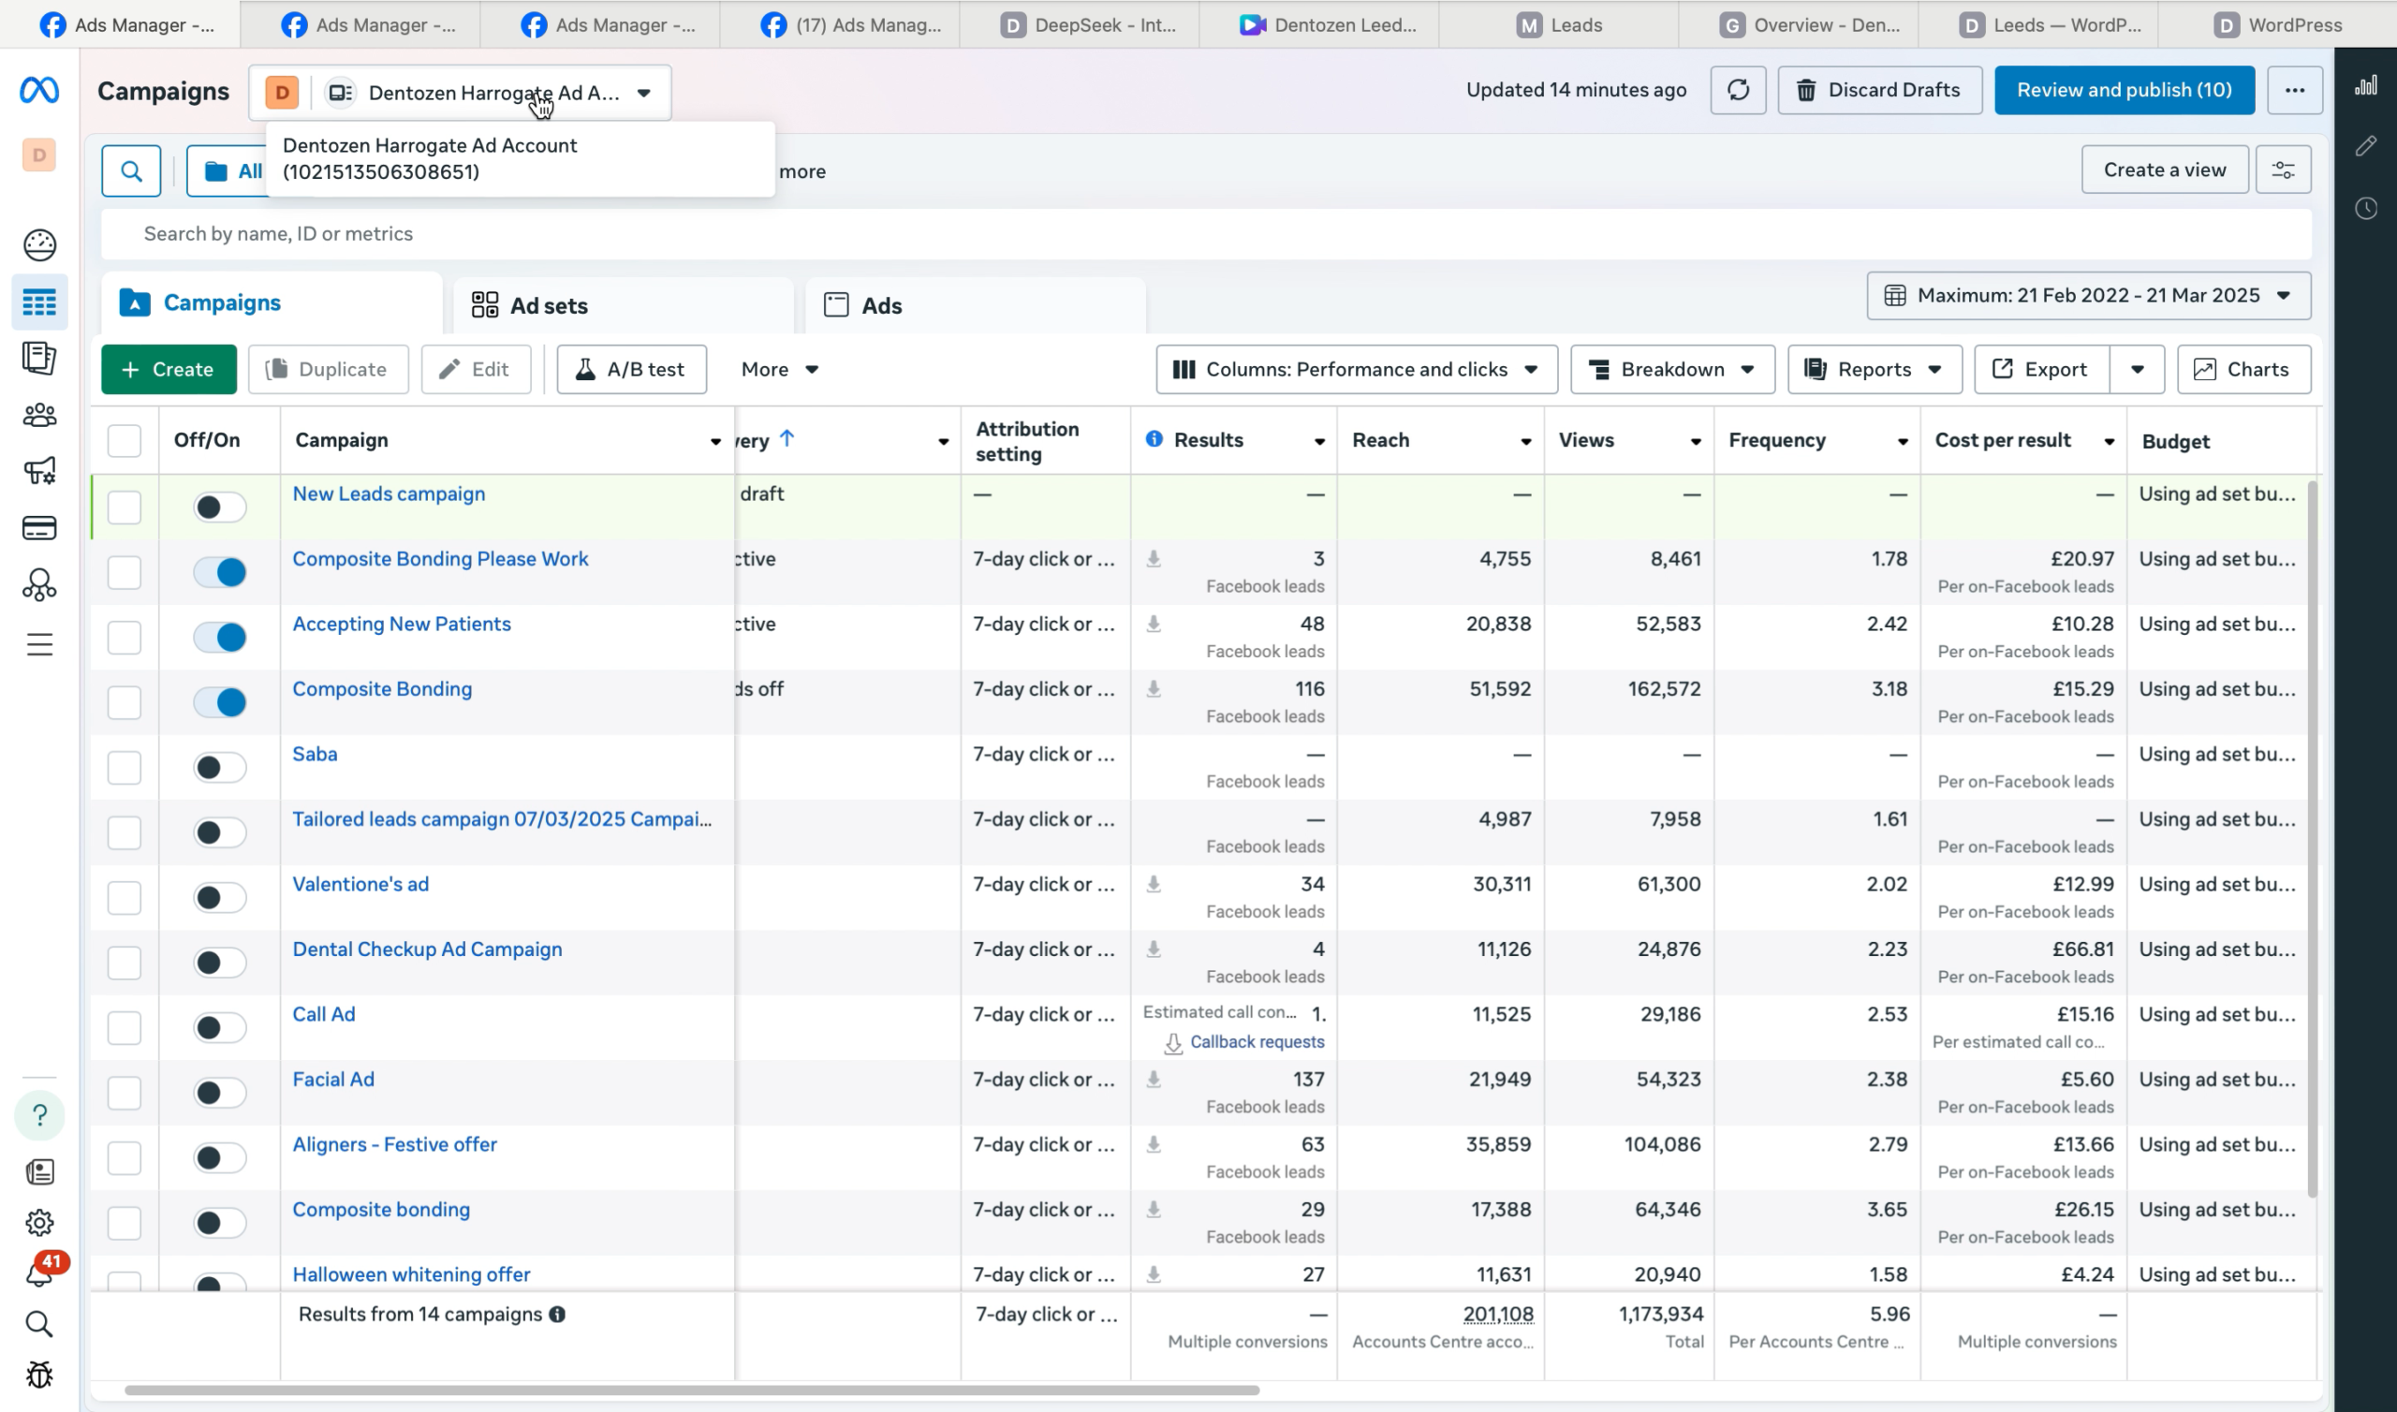
Task: Click the Results info icon in header
Action: [x=1154, y=438]
